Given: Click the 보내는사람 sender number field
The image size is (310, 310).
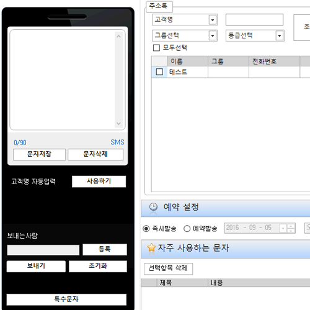Looking at the screenshot, I should coord(43,250).
